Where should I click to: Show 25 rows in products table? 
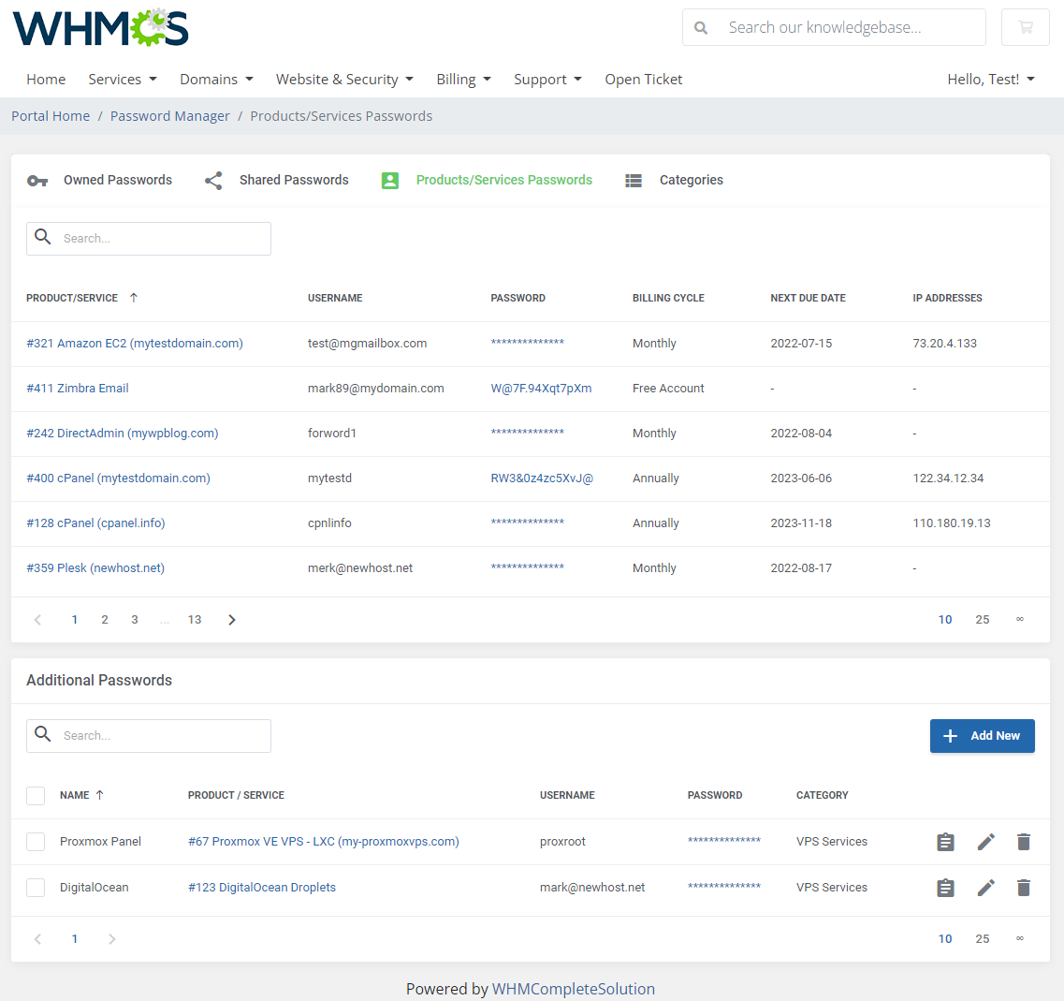click(982, 619)
